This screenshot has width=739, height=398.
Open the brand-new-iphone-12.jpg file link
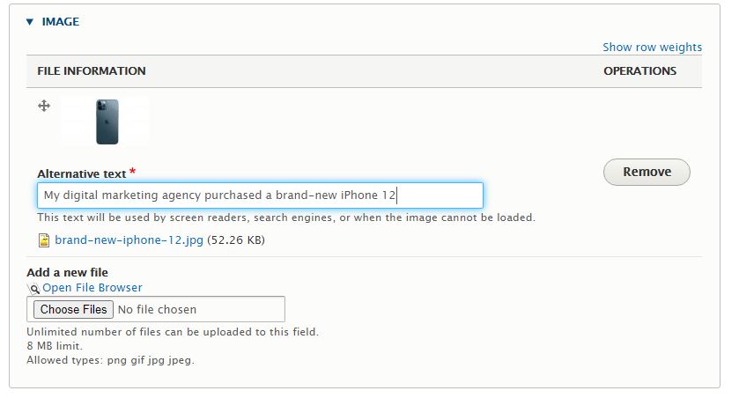click(129, 240)
